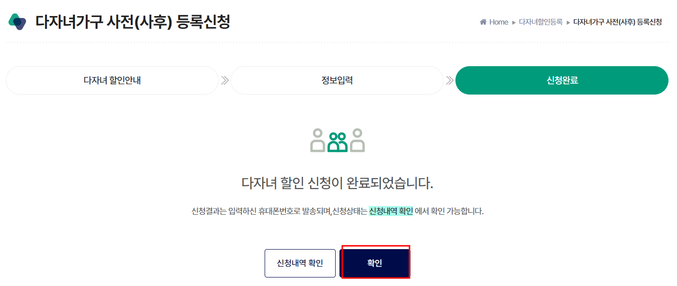
Task: Click the 다자녀가구 사전(사후) 등록신청 breadcrumb
Action: [x=617, y=22]
